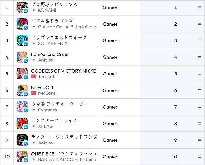Click the プロ野球スピリッツA app icon
The image size is (205, 165).
[x=22, y=7]
